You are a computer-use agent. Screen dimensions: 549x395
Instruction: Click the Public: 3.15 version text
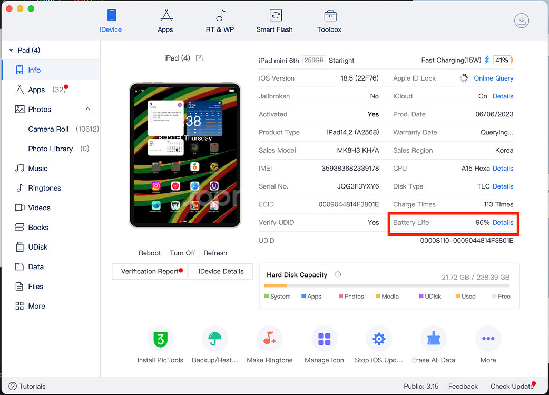click(x=421, y=386)
